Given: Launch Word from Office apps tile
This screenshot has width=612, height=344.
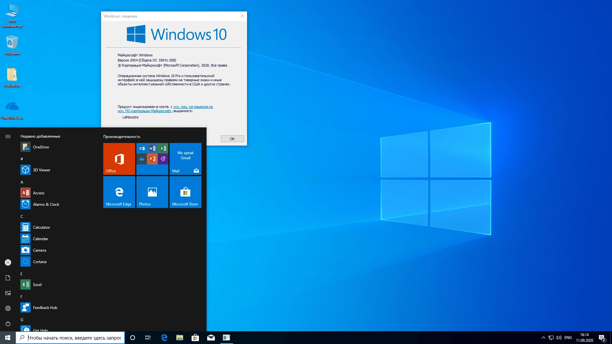Looking at the screenshot, I should (152, 148).
